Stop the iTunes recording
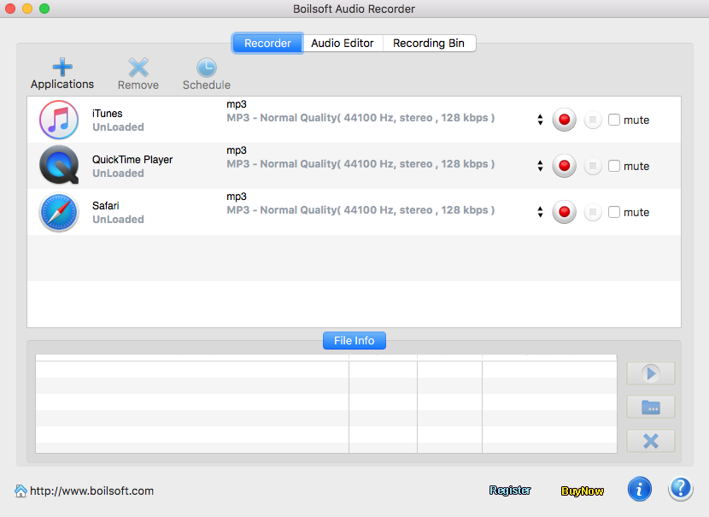This screenshot has height=517, width=709. click(593, 120)
